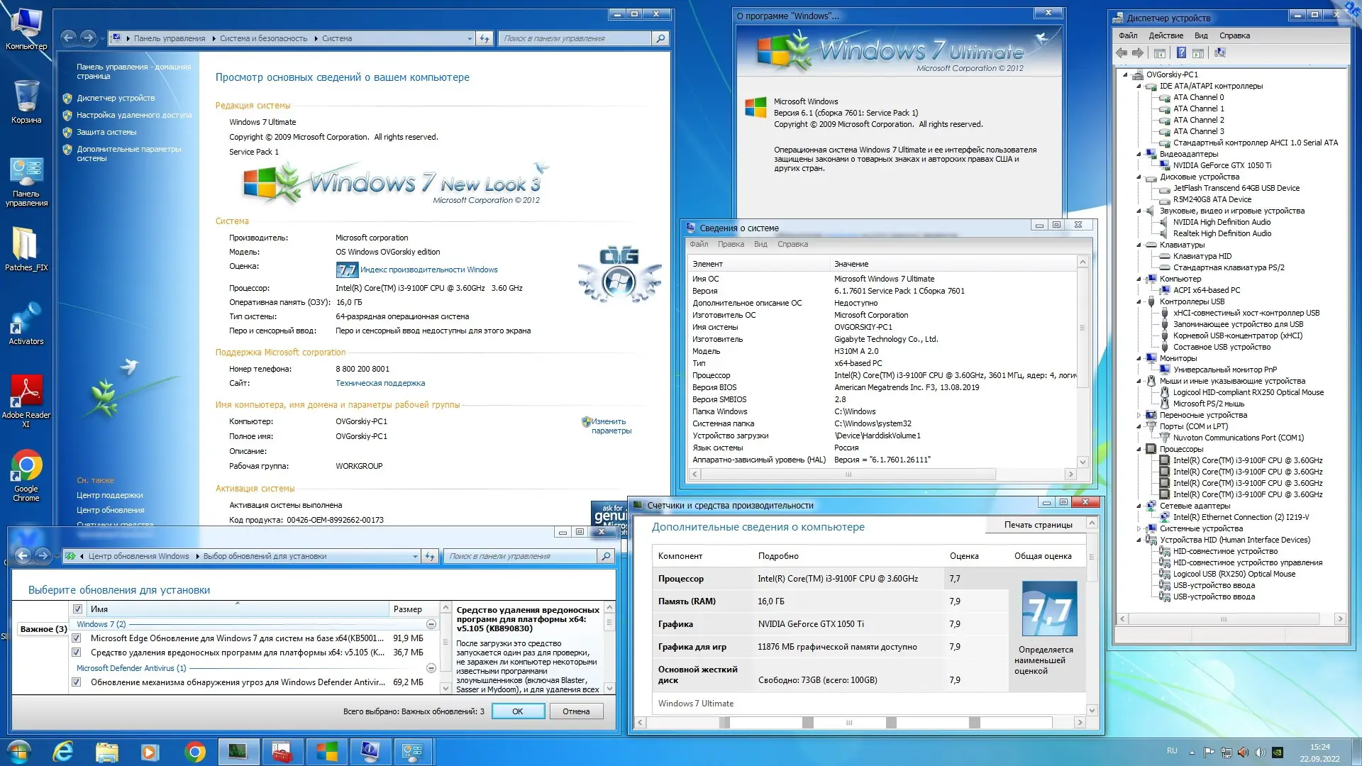The height and width of the screenshot is (766, 1362).
Task: Open Правка menu in System Information
Action: (x=730, y=244)
